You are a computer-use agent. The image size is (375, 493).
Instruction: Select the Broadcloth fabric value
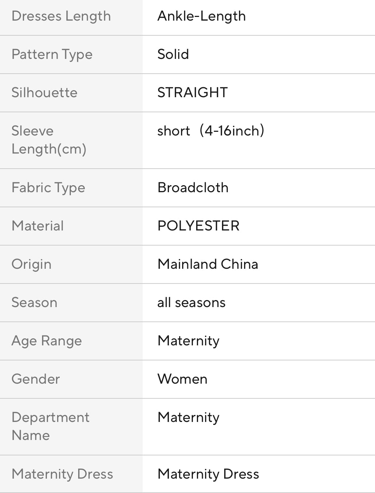(193, 188)
